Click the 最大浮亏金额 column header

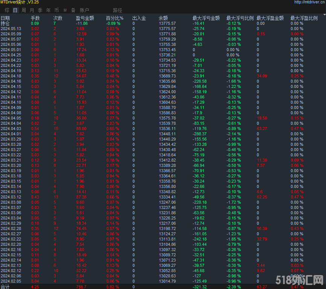(x=206, y=18)
